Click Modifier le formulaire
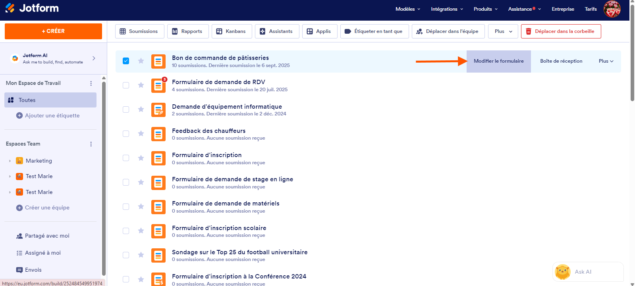635x286 pixels. coord(498,61)
